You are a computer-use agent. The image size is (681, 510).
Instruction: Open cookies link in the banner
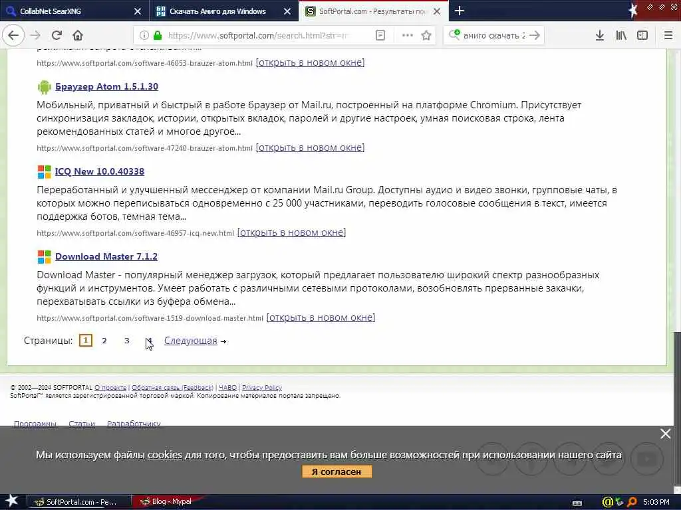165,455
